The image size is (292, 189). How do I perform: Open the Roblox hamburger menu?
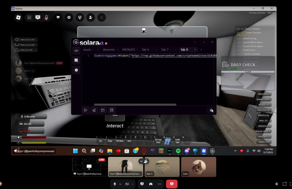pos(29,17)
